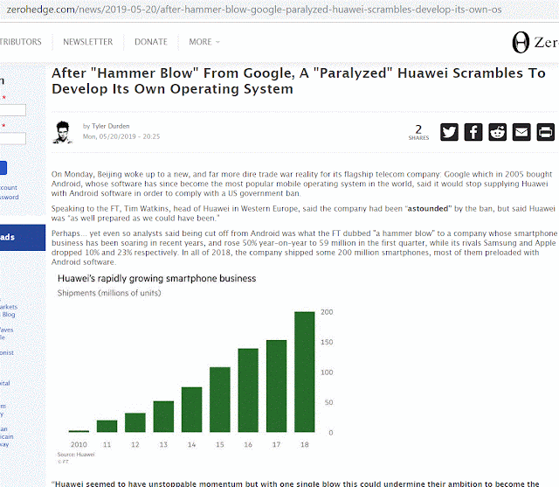Viewport: 559px width, 487px height.
Task: Click the blue sidebar login button
Action: click(x=3, y=168)
